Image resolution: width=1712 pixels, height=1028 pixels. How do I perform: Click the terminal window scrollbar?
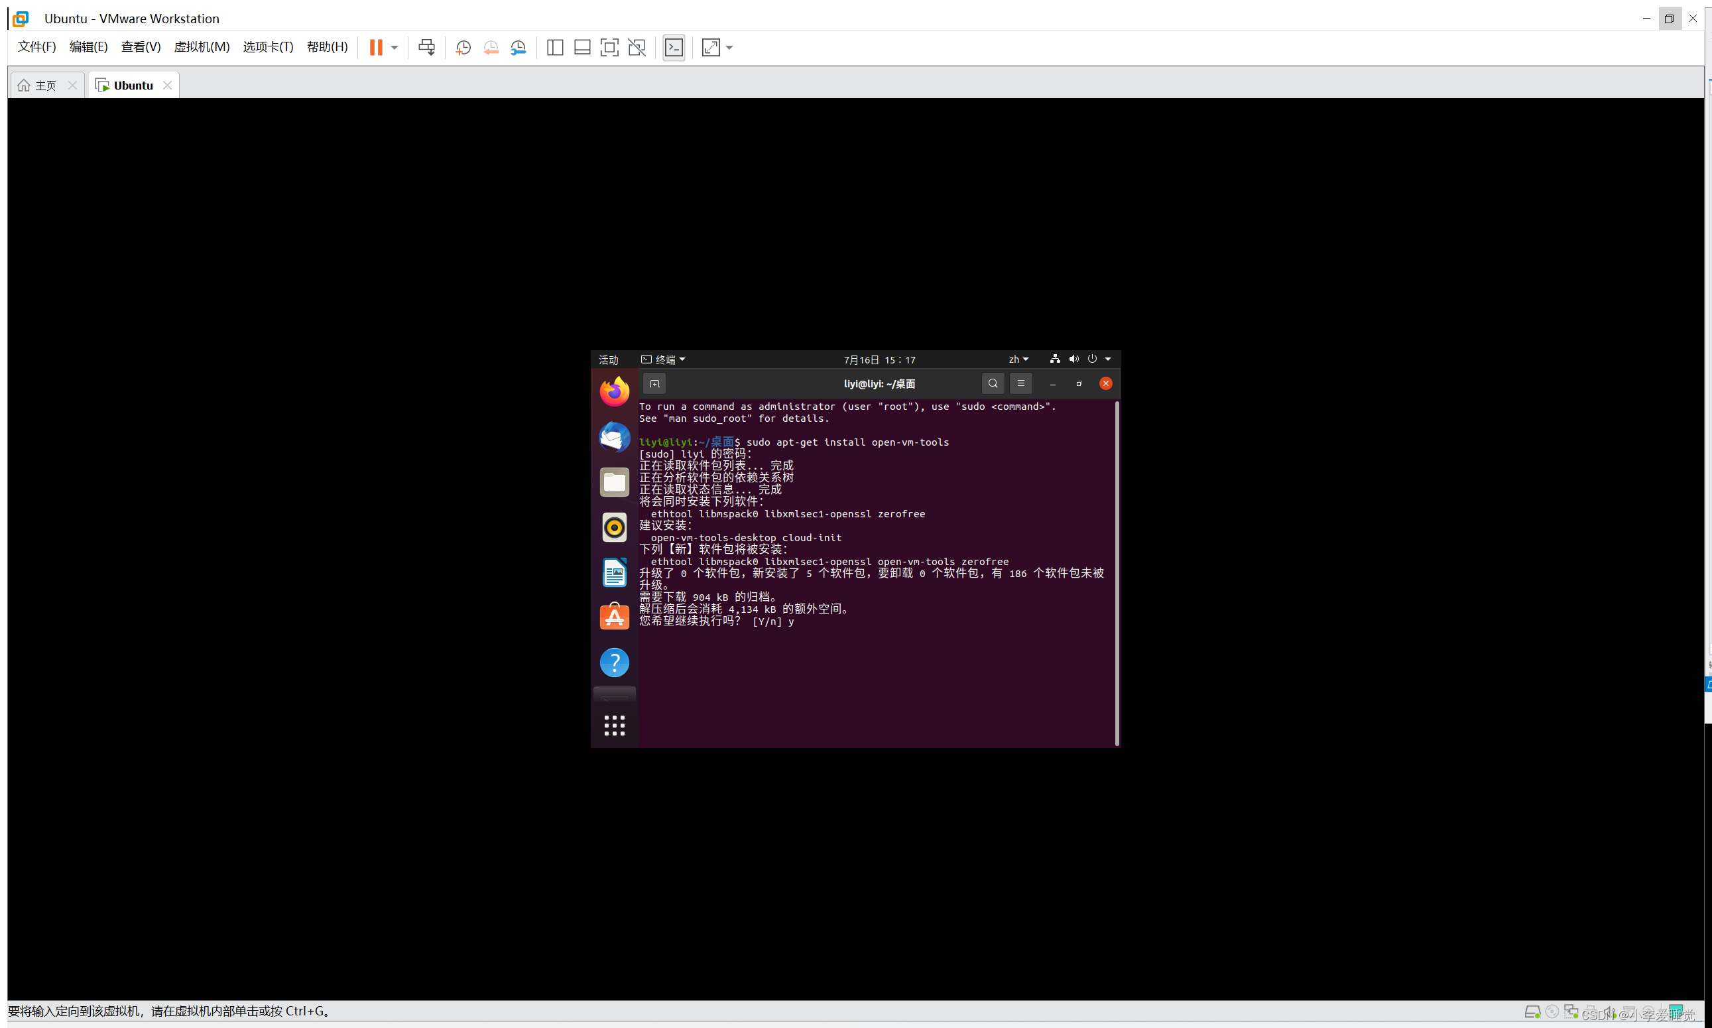[1116, 572]
